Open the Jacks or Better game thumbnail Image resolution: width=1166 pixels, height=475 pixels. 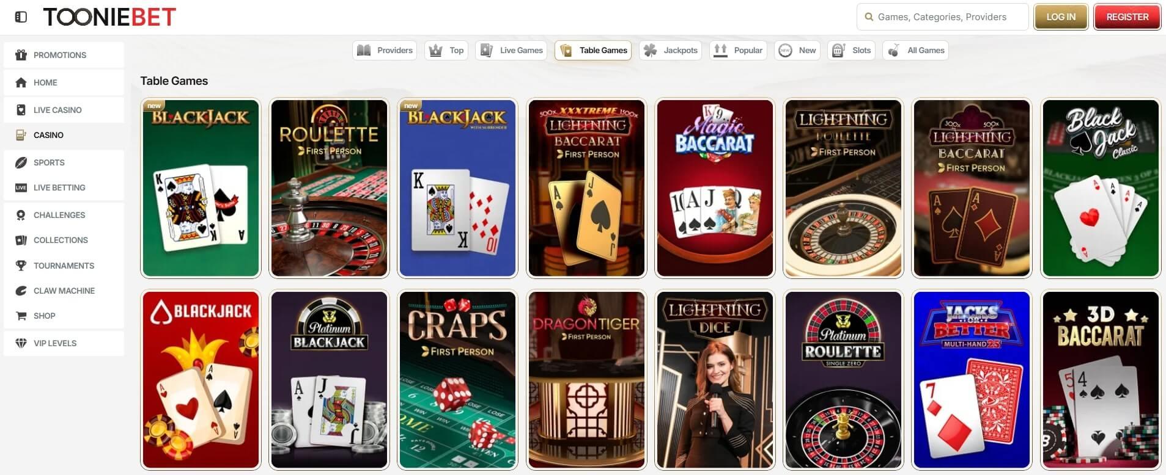click(972, 380)
